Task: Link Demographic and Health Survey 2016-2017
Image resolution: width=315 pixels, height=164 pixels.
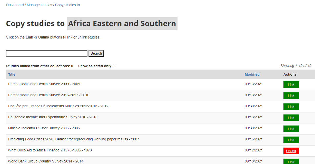Action: [291, 96]
